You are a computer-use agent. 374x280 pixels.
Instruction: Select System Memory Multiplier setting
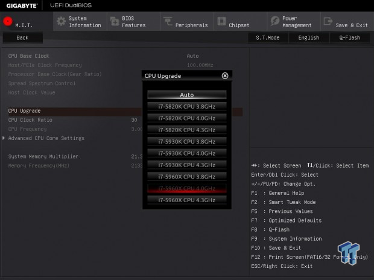tap(43, 156)
